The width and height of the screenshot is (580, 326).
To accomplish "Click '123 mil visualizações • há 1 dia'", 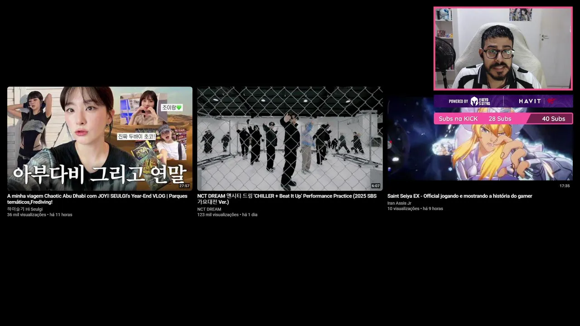I will coord(227,215).
